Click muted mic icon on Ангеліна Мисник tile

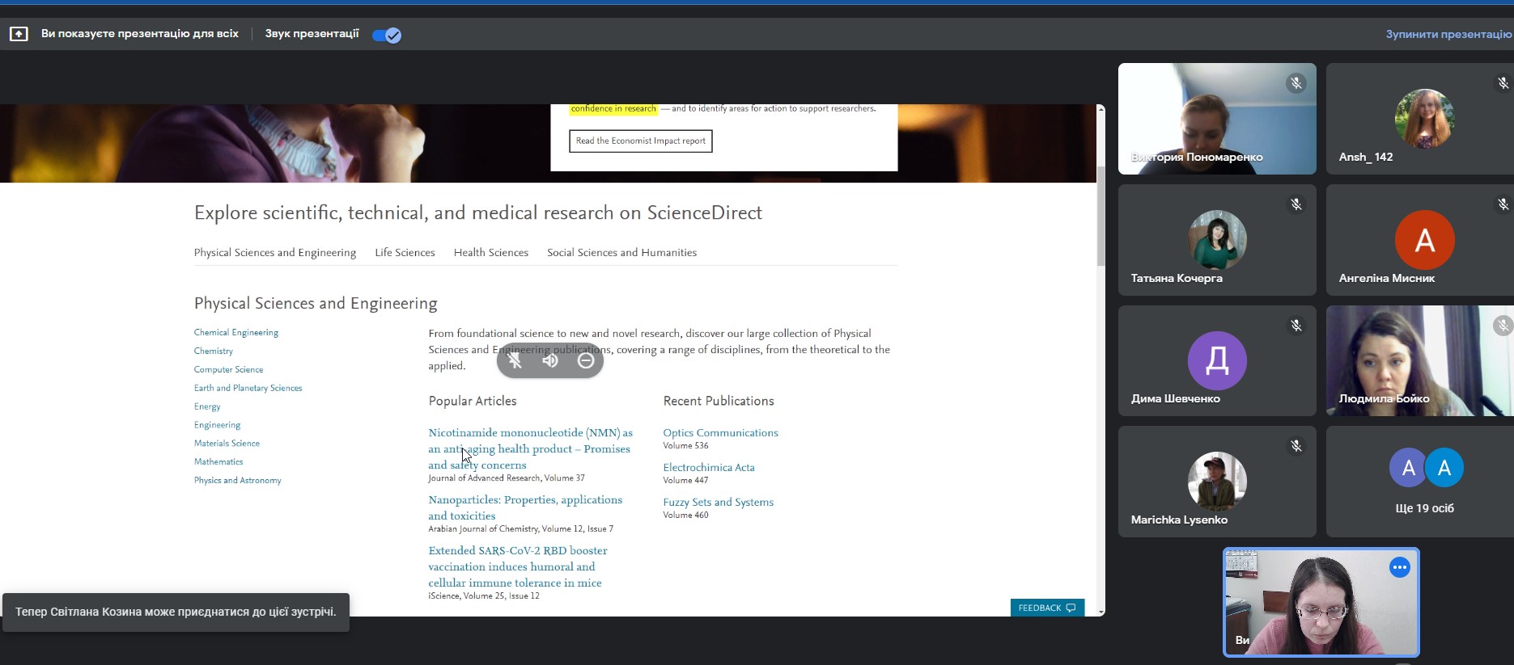click(1503, 204)
